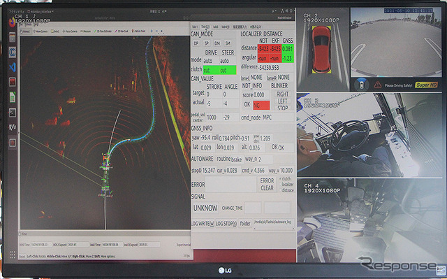Screen dimensions: 447x279
Task: Click the folder path text field
Action: point(274,223)
